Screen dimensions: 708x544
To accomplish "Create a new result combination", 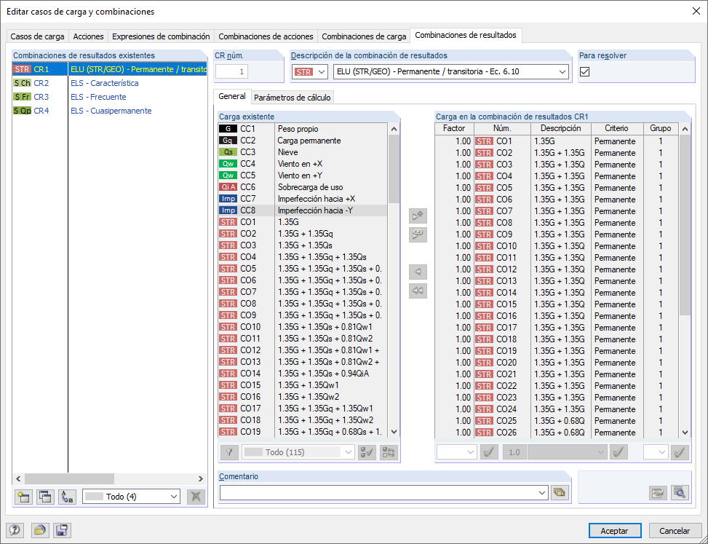I will point(23,497).
